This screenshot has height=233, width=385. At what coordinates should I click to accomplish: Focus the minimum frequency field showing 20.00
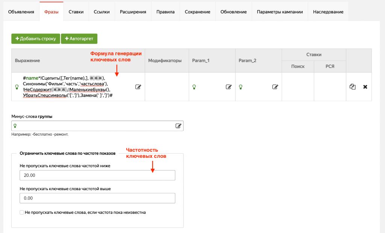[x=97, y=176]
